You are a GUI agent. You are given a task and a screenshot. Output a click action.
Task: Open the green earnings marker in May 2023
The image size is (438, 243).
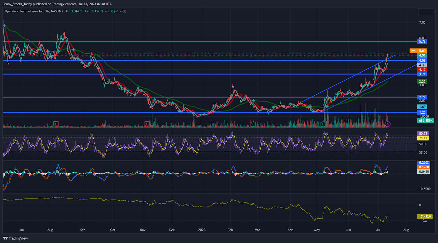(323, 124)
